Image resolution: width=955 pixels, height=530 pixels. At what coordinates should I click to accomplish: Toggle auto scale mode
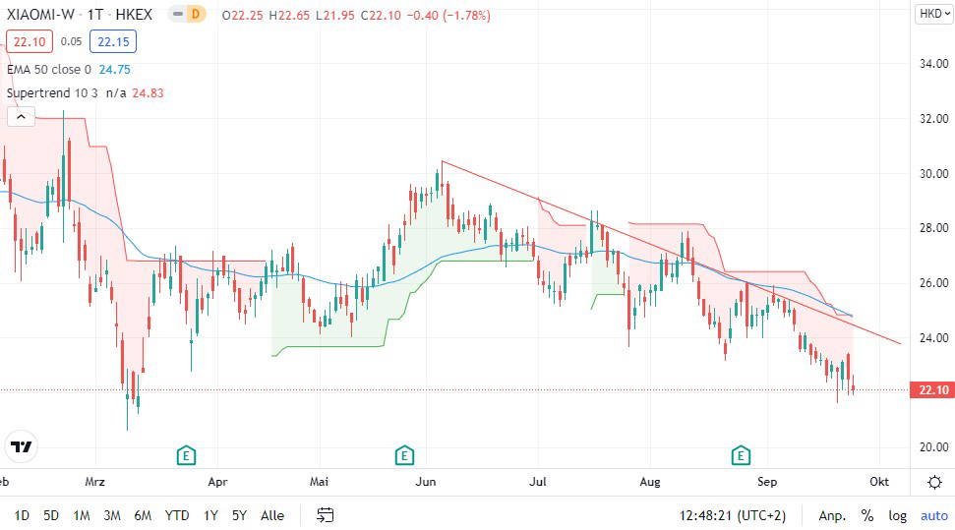coord(934,516)
